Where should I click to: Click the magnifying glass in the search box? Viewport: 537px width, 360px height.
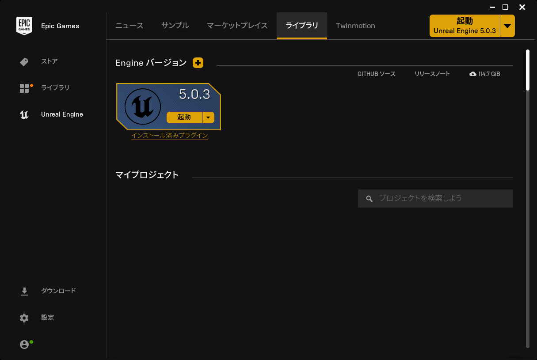click(369, 198)
